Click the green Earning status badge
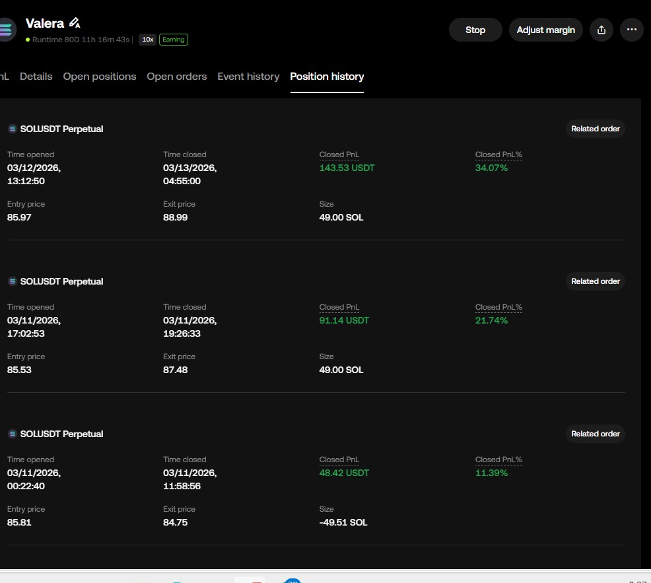This screenshot has height=583, width=651. pyautogui.click(x=173, y=40)
